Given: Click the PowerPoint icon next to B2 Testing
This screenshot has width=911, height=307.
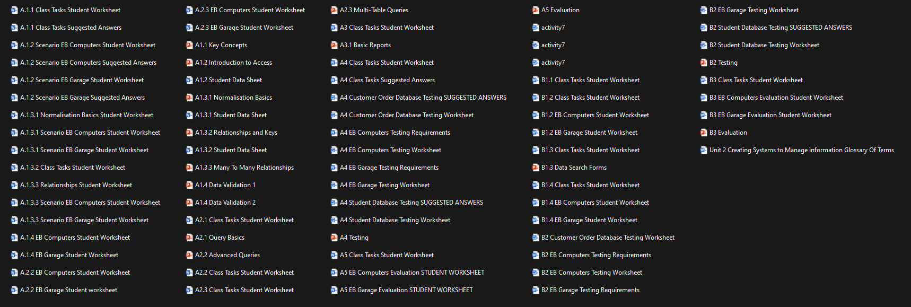Looking at the screenshot, I should (704, 63).
